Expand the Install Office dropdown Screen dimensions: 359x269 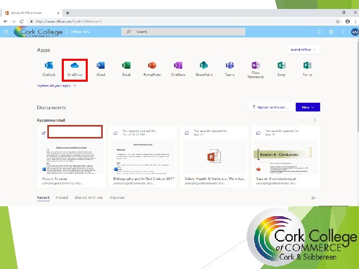coord(303,50)
